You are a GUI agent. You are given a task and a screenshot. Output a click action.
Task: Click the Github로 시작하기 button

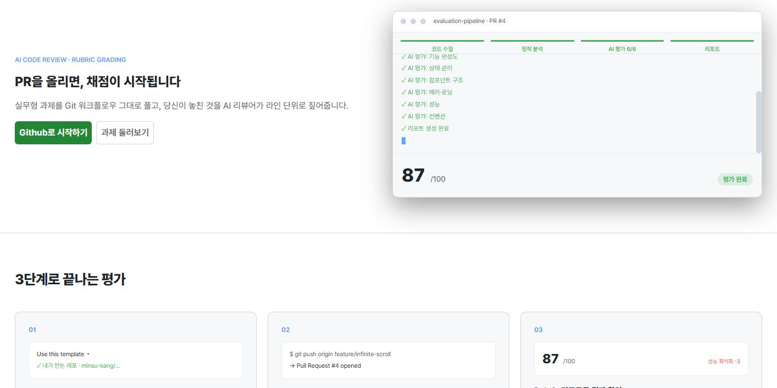[x=53, y=133]
